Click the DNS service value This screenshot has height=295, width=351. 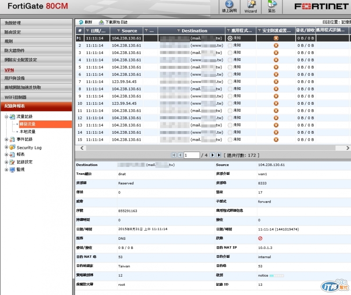click(x=122, y=238)
